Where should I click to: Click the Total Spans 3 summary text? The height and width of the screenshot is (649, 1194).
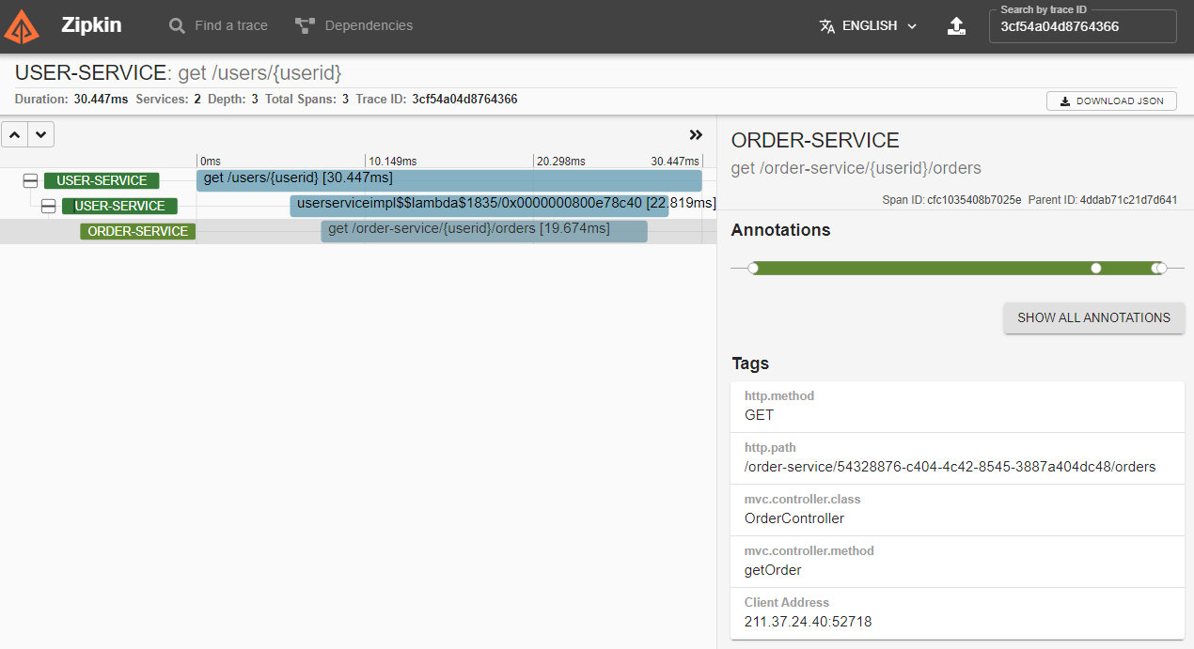coord(307,100)
